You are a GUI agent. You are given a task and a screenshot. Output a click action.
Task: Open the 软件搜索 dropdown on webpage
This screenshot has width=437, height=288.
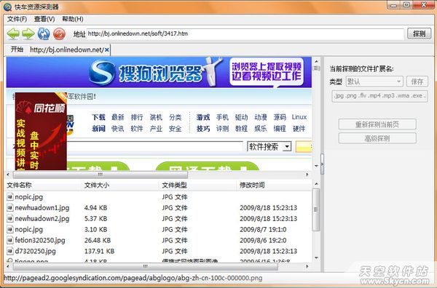(269, 146)
